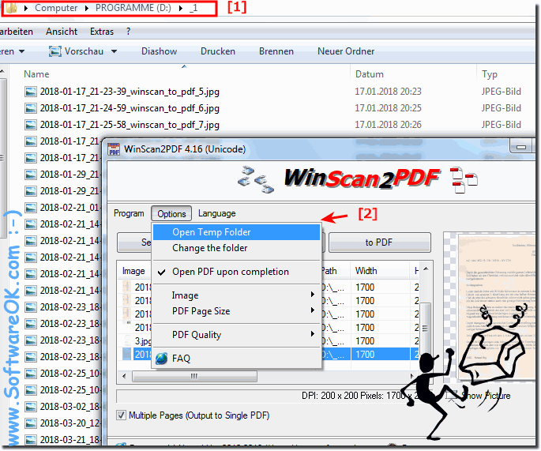Viewport: 541px width, 451px height.
Task: Click JPEG icon of winscan_to_pdf_6.jpg
Action: 31,108
